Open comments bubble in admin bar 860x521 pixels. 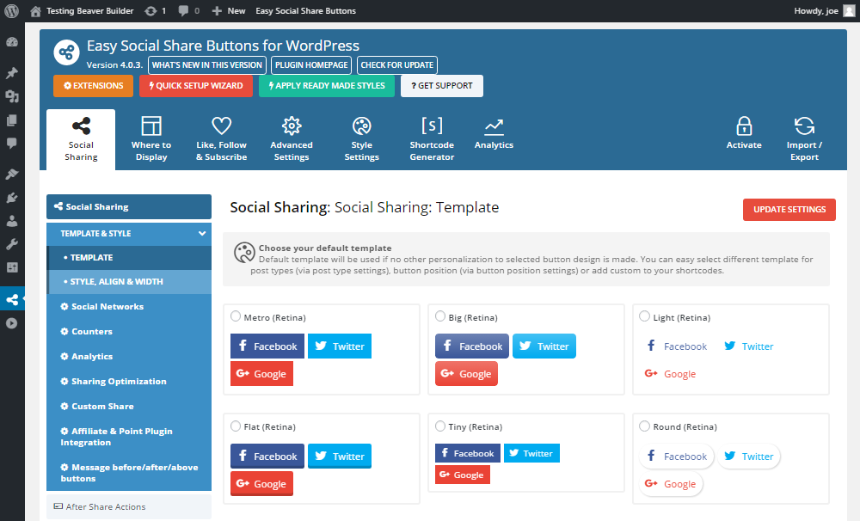188,11
